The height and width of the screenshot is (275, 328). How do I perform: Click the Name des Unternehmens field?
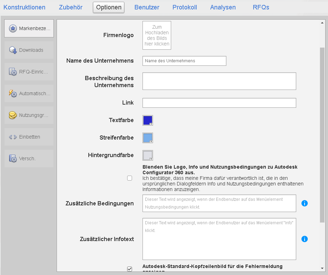pyautogui.click(x=184, y=61)
